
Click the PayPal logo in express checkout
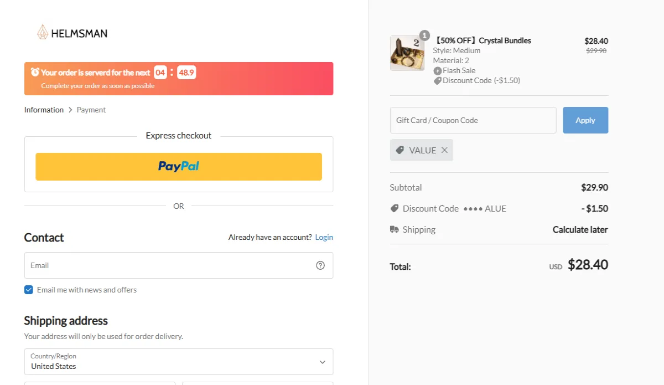[x=178, y=166]
